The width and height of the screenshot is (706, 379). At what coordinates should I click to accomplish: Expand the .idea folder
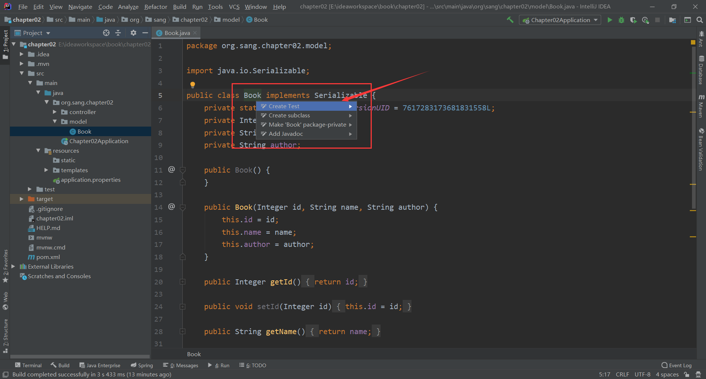[x=22, y=54]
